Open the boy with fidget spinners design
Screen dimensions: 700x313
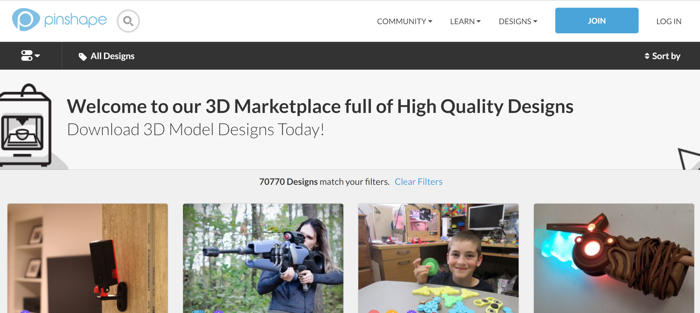point(438,258)
